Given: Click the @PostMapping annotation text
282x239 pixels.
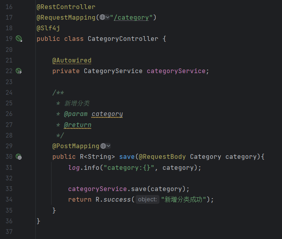Looking at the screenshot, I should point(76,146).
